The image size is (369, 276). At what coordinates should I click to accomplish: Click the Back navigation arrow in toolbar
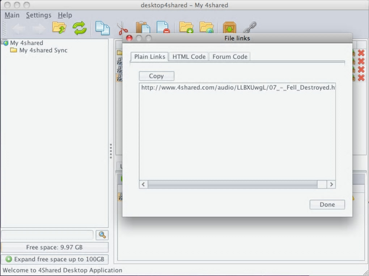(18, 29)
